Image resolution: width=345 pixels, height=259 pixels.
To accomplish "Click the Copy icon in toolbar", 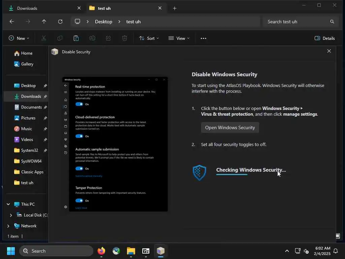I will [x=60, y=38].
